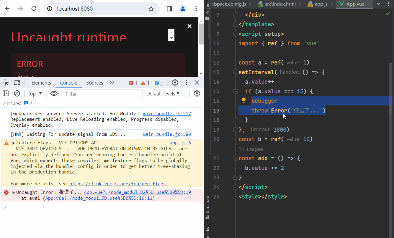Create a live expression with the eye icon
Screen dimensions: 394x238
[54, 93]
